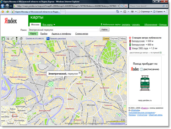Switch map view to Гибрид
This screenshot has width=171, height=129.
point(122,39)
